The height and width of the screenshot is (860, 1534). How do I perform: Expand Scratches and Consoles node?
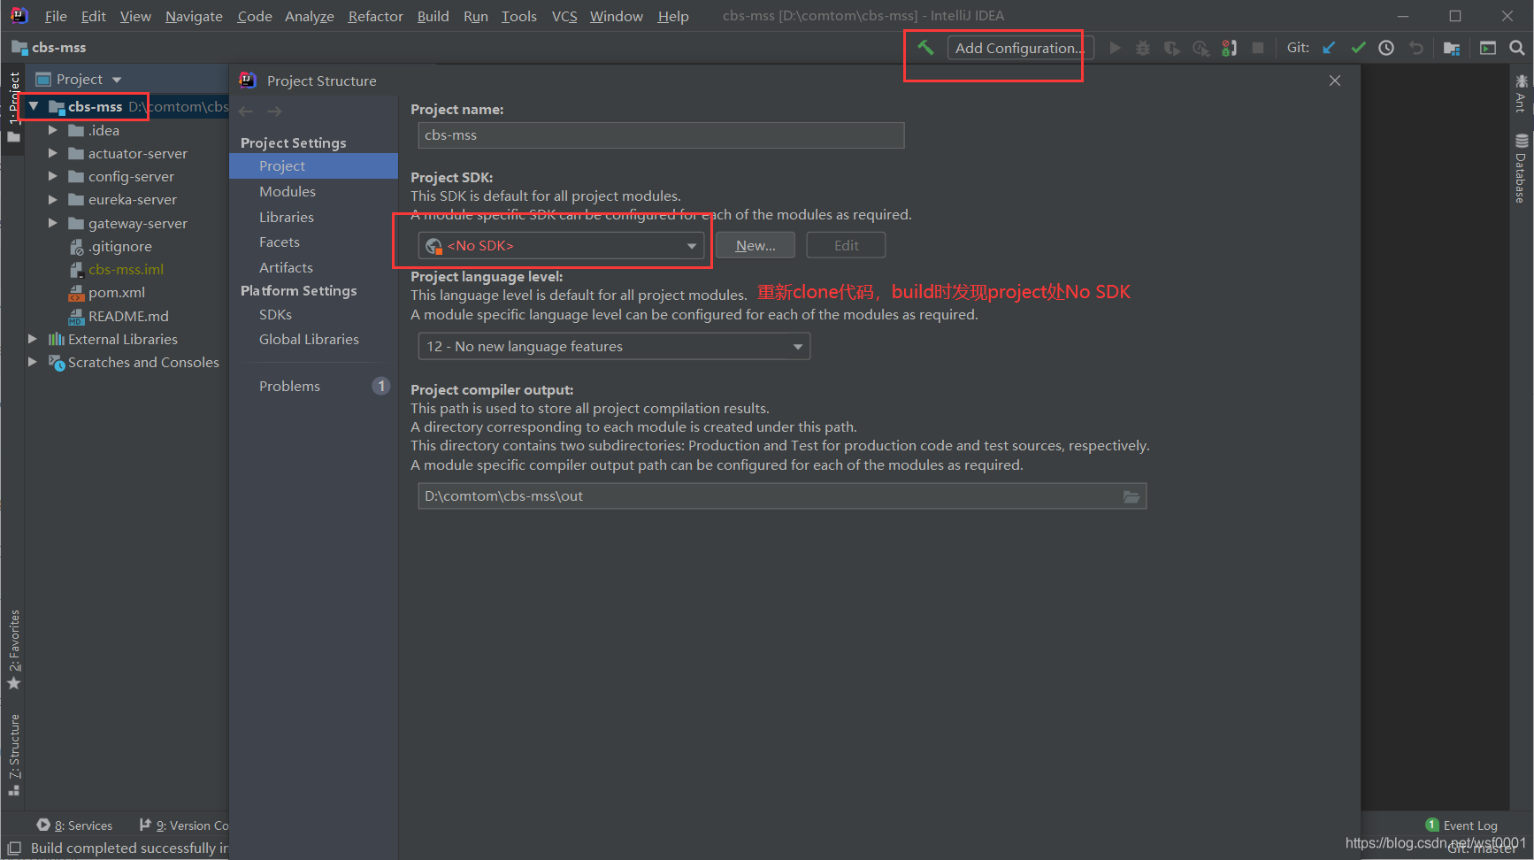33,362
